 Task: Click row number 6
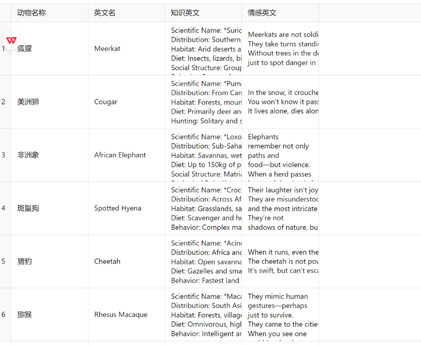4,315
